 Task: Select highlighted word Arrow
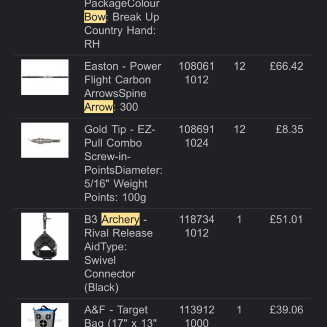pos(99,107)
